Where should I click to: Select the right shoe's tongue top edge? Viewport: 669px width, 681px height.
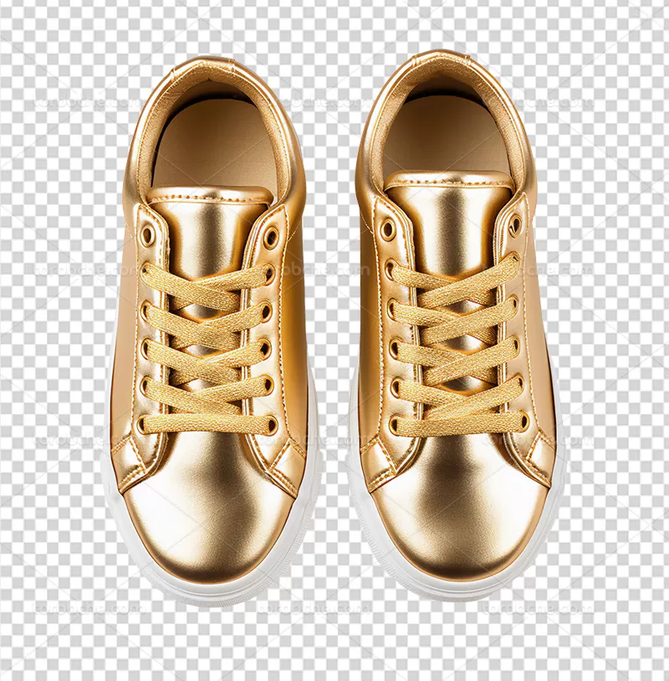(448, 179)
